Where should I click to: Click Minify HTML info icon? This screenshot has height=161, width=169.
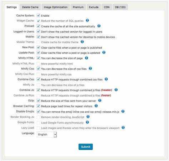[x=87, y=58]
